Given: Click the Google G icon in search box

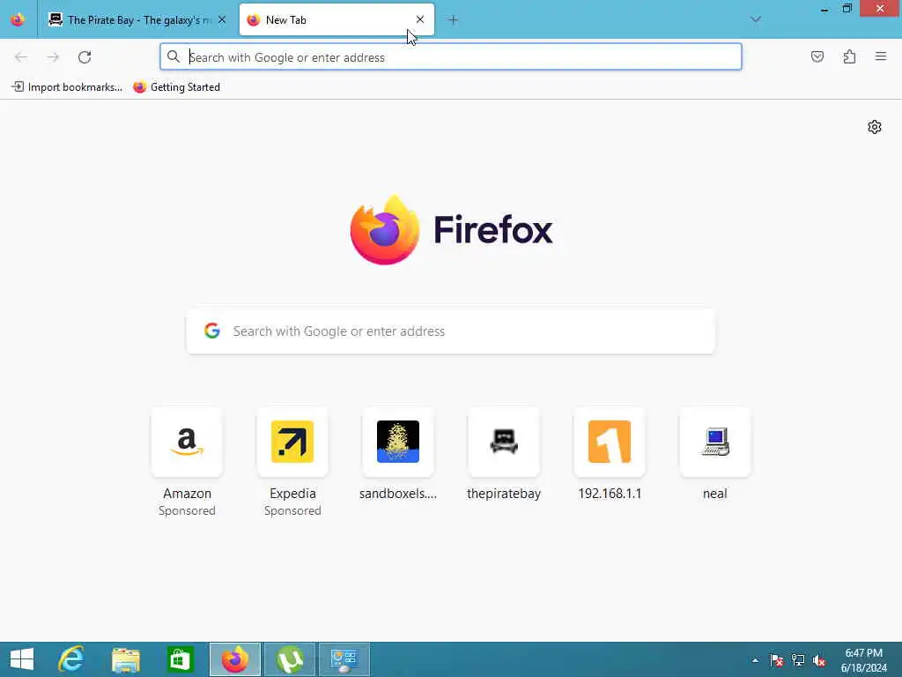Looking at the screenshot, I should (212, 331).
